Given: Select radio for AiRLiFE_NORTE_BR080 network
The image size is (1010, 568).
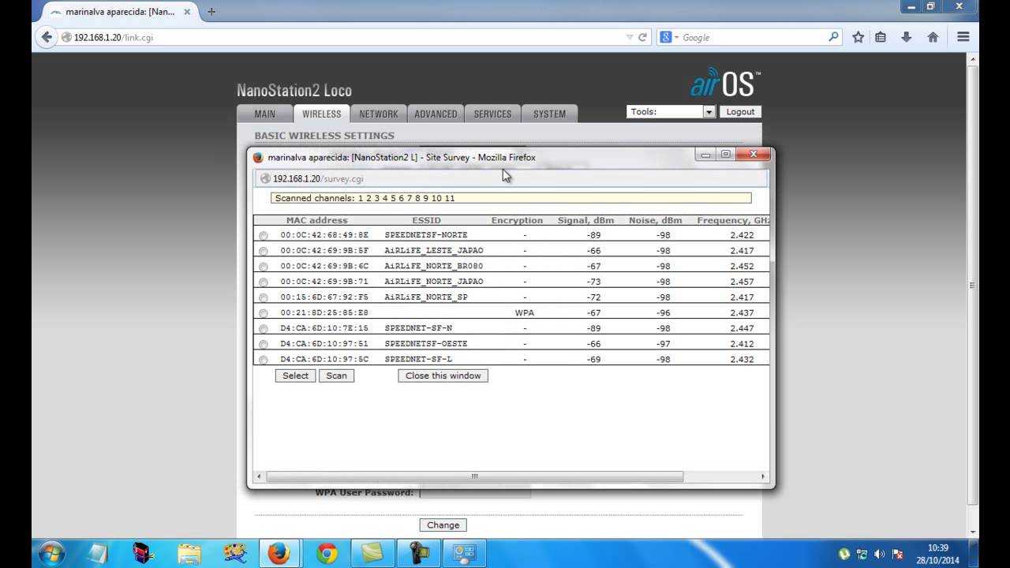Looking at the screenshot, I should (x=264, y=267).
